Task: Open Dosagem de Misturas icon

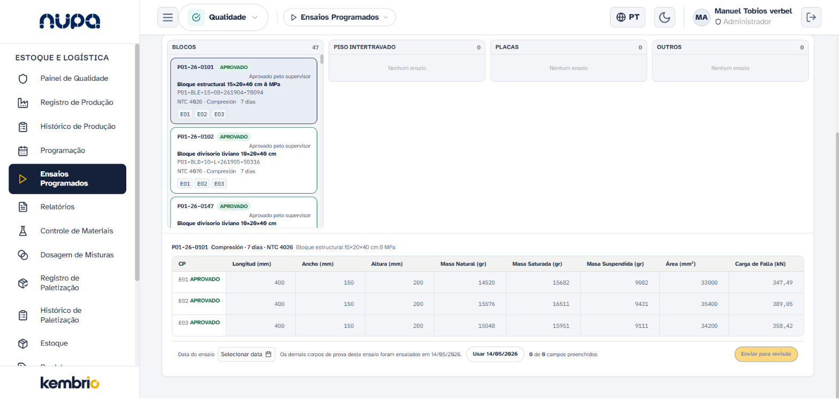Action: [x=23, y=255]
